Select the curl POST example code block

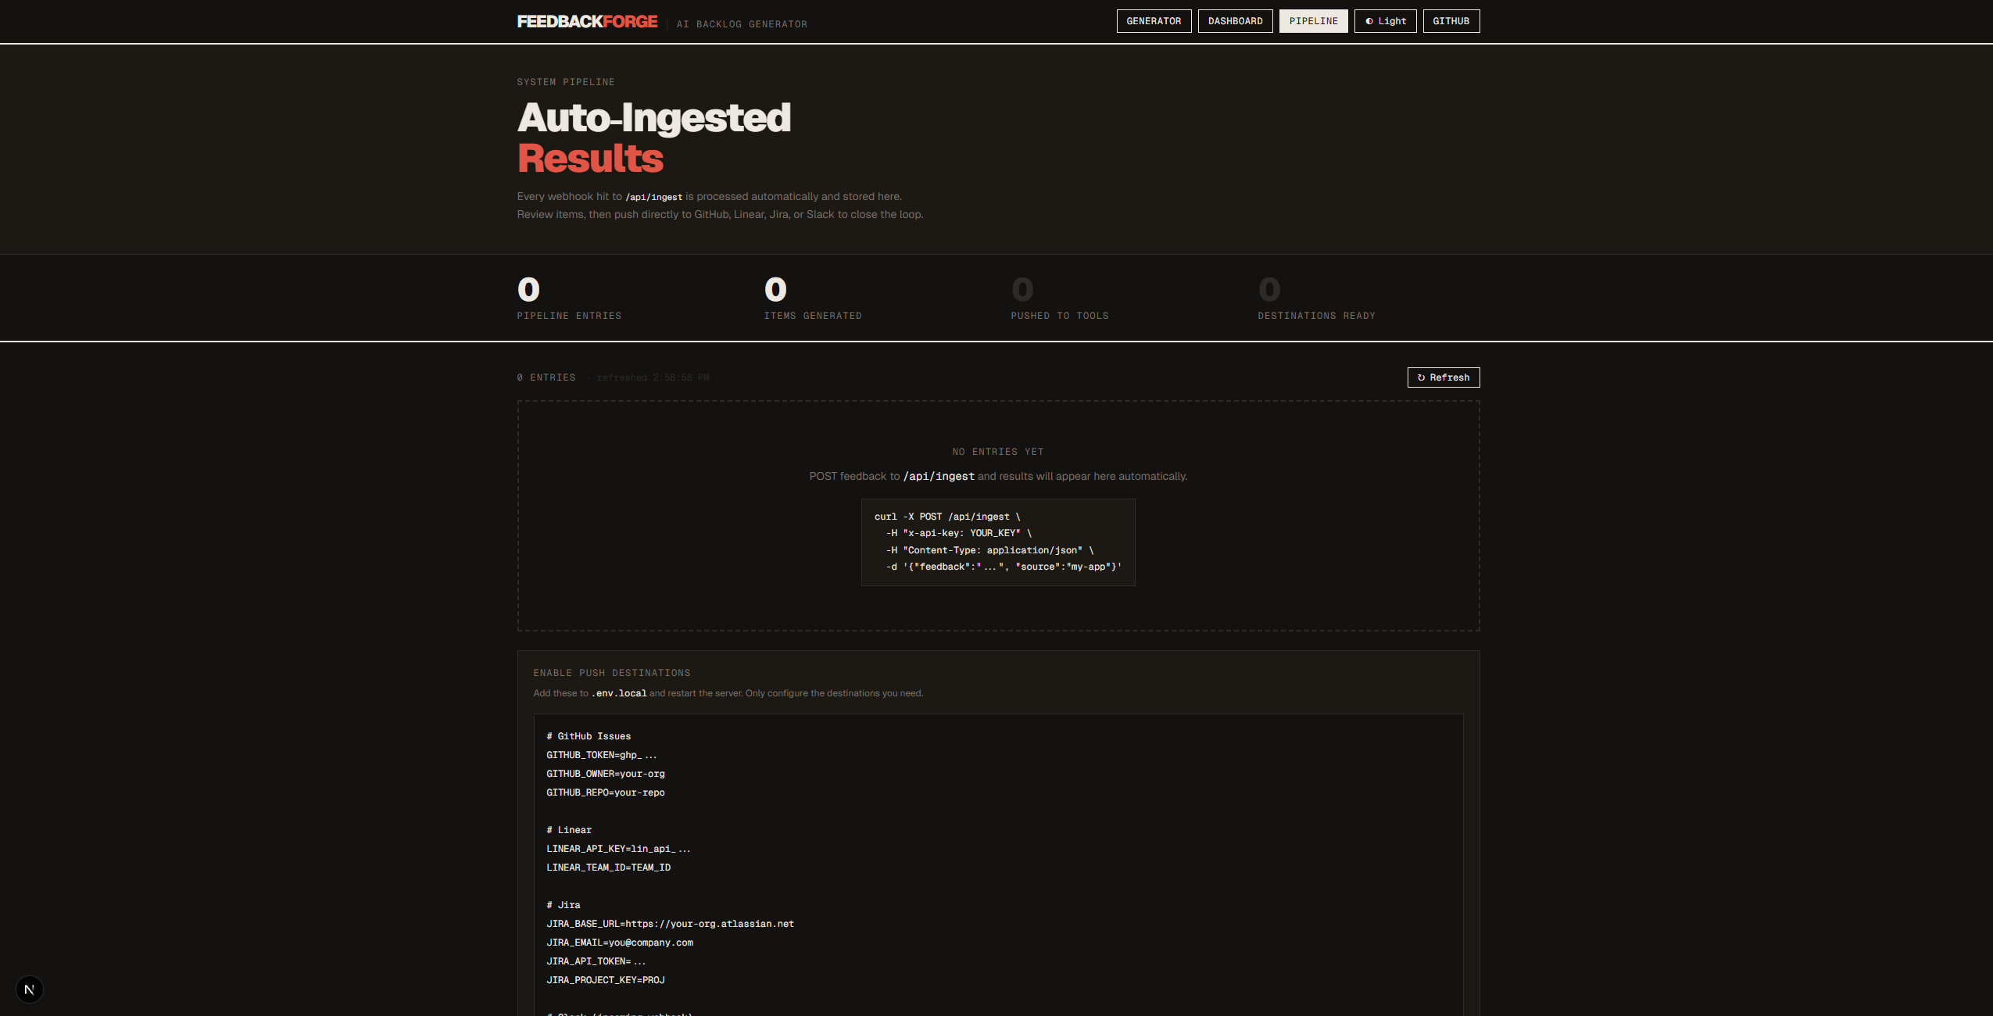click(x=997, y=542)
